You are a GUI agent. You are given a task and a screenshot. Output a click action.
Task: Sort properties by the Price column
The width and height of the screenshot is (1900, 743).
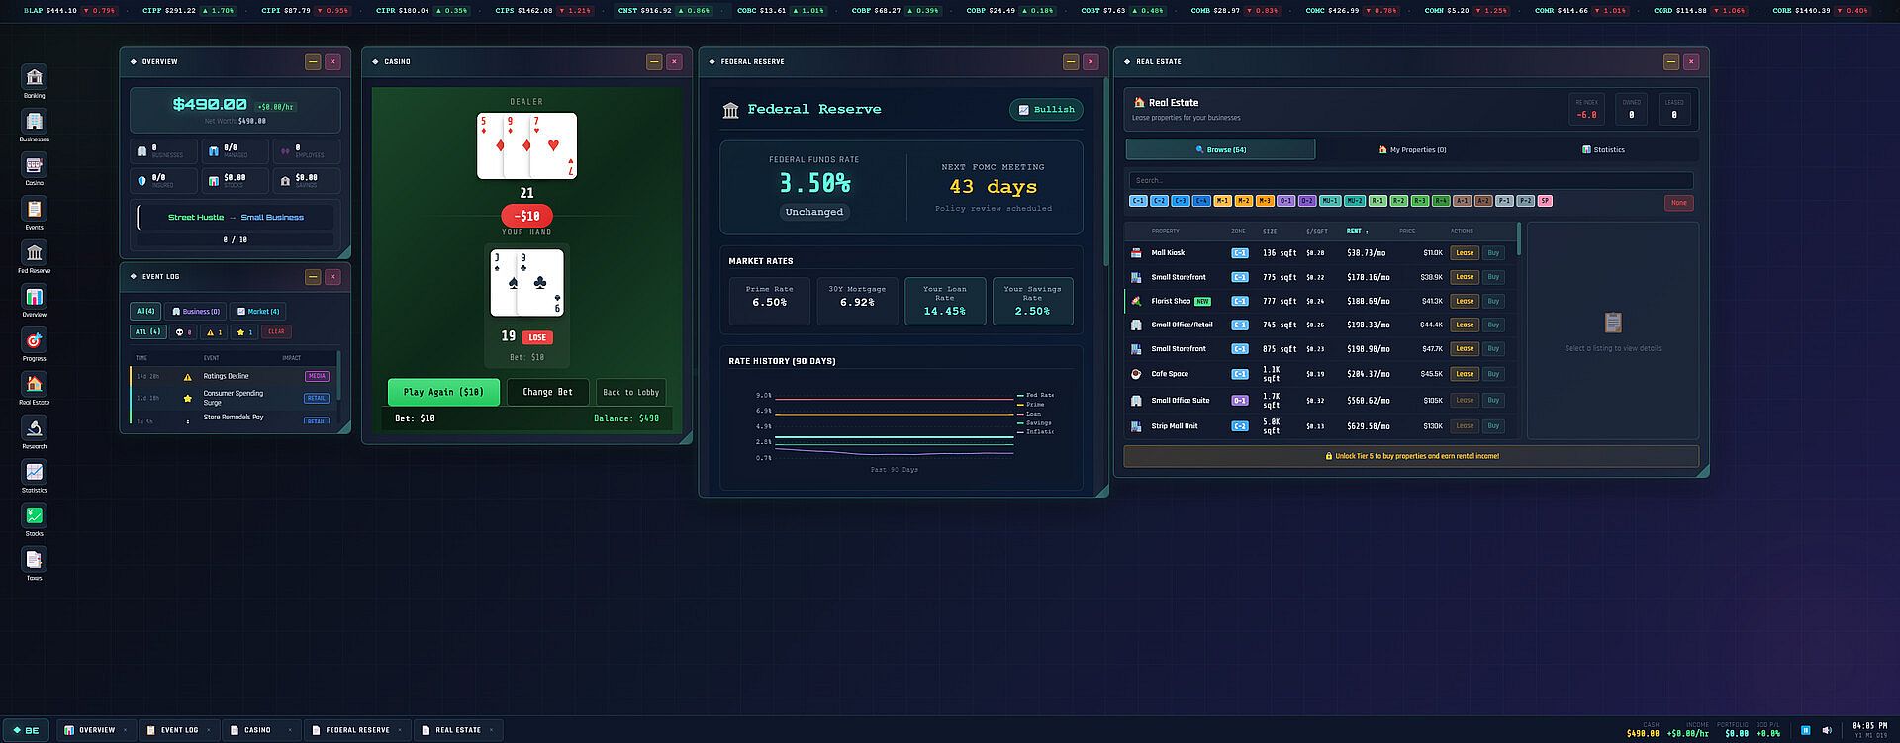1407,232
